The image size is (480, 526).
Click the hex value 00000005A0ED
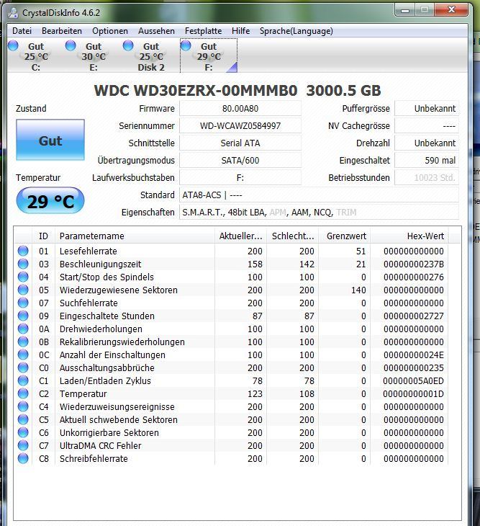tap(413, 381)
